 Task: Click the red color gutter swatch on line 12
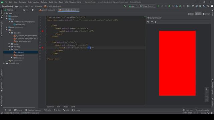pos(42,48)
